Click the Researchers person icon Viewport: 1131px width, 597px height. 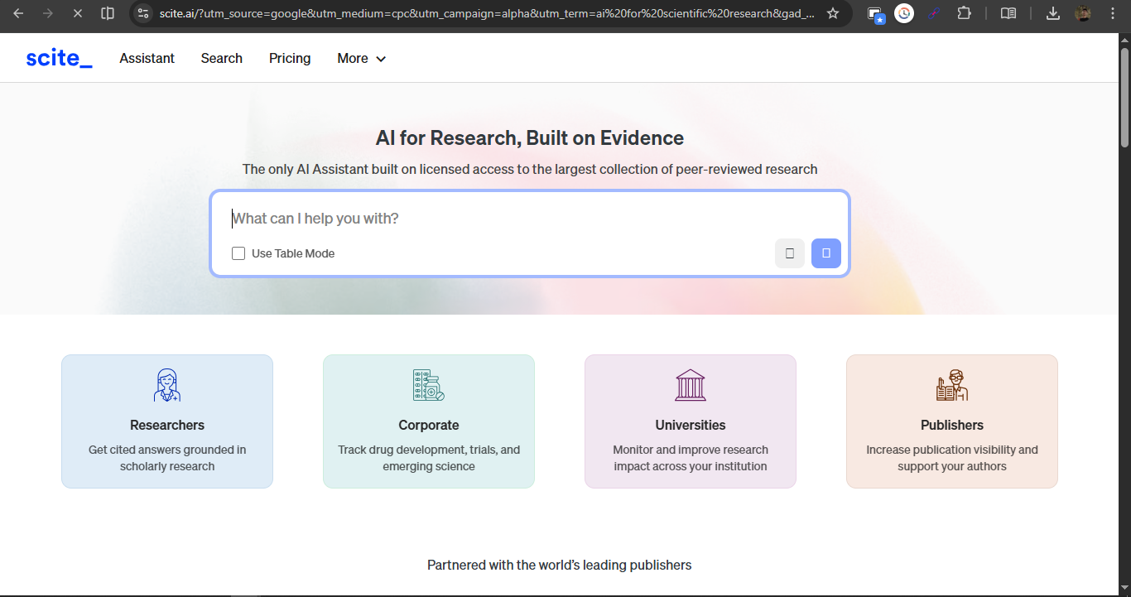166,384
